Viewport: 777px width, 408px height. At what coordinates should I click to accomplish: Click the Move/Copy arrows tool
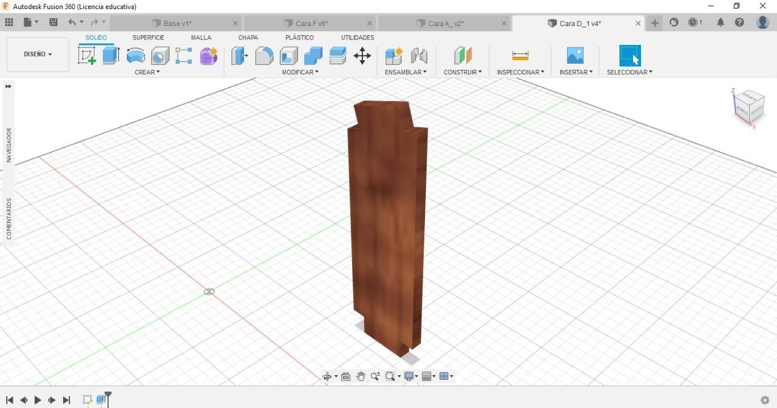coord(362,56)
